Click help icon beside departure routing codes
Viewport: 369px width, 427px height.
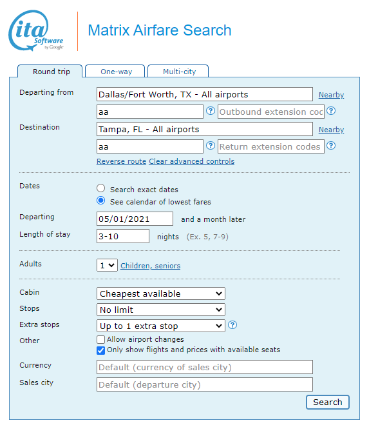coord(210,111)
